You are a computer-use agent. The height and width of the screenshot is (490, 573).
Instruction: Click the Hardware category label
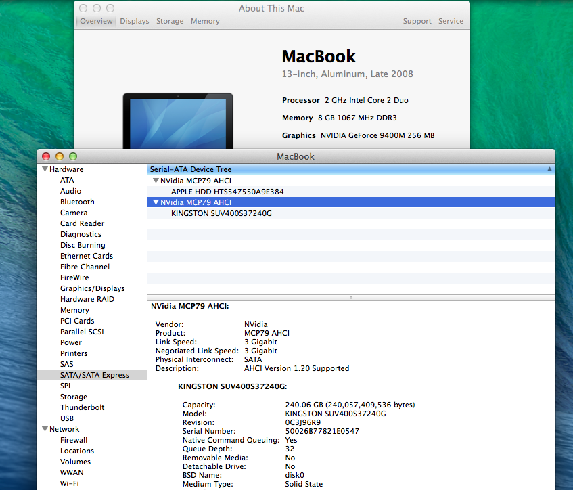coord(66,169)
